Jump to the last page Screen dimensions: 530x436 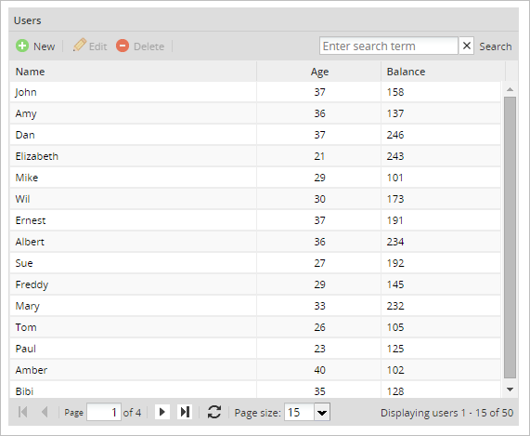click(x=185, y=412)
